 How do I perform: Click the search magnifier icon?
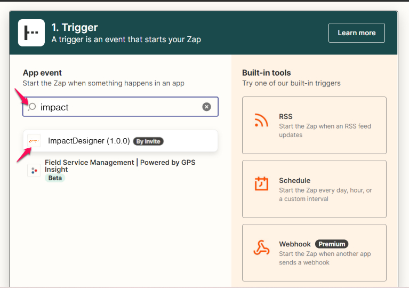click(32, 107)
